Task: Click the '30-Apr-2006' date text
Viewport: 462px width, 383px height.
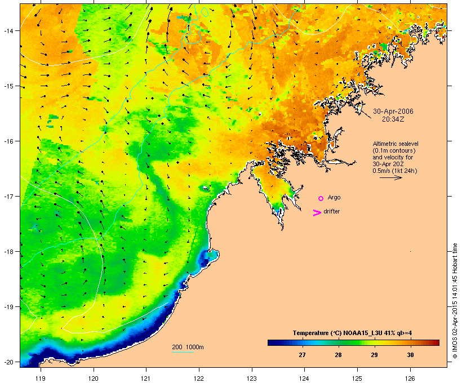Action: point(393,112)
